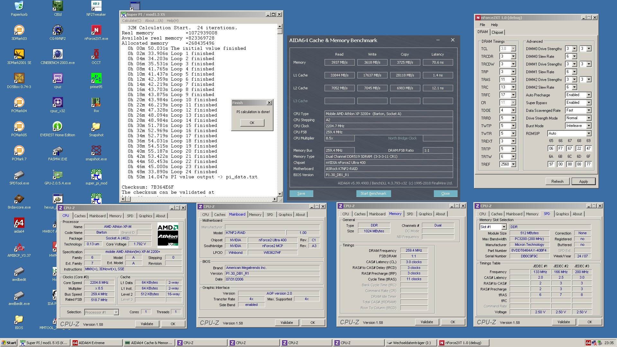Open CINEBENCH 2003.exe desktop icon

[x=58, y=57]
